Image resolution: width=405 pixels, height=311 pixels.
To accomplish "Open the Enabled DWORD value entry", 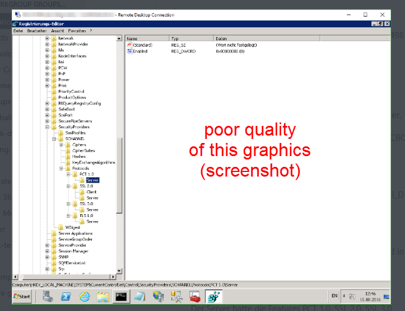I will tap(140, 51).
